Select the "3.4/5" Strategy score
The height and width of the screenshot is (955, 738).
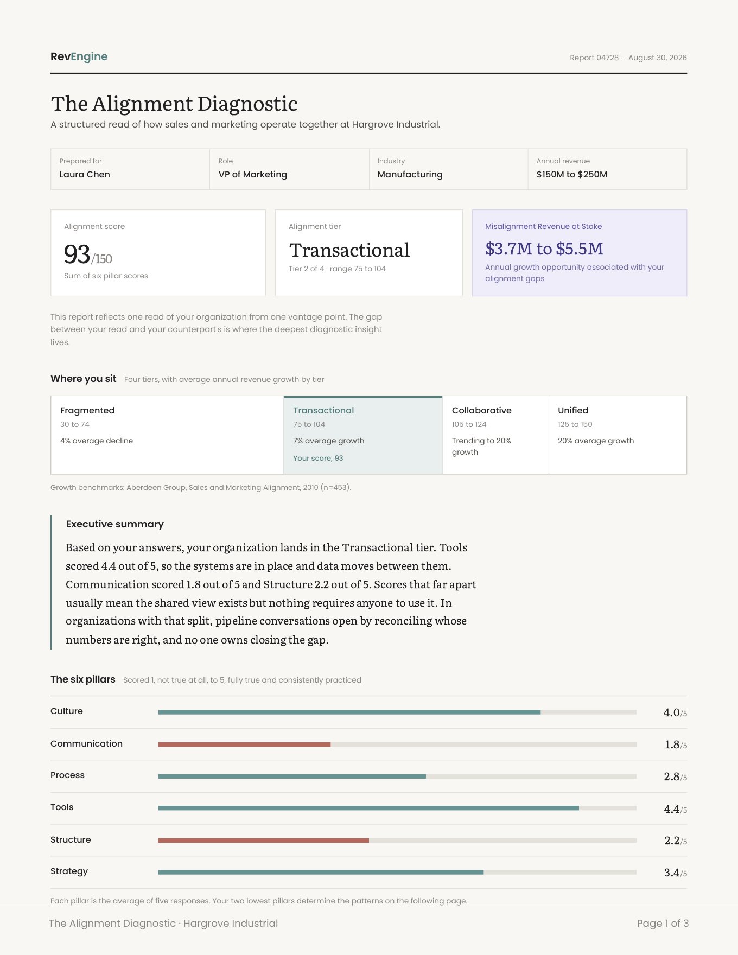click(675, 873)
